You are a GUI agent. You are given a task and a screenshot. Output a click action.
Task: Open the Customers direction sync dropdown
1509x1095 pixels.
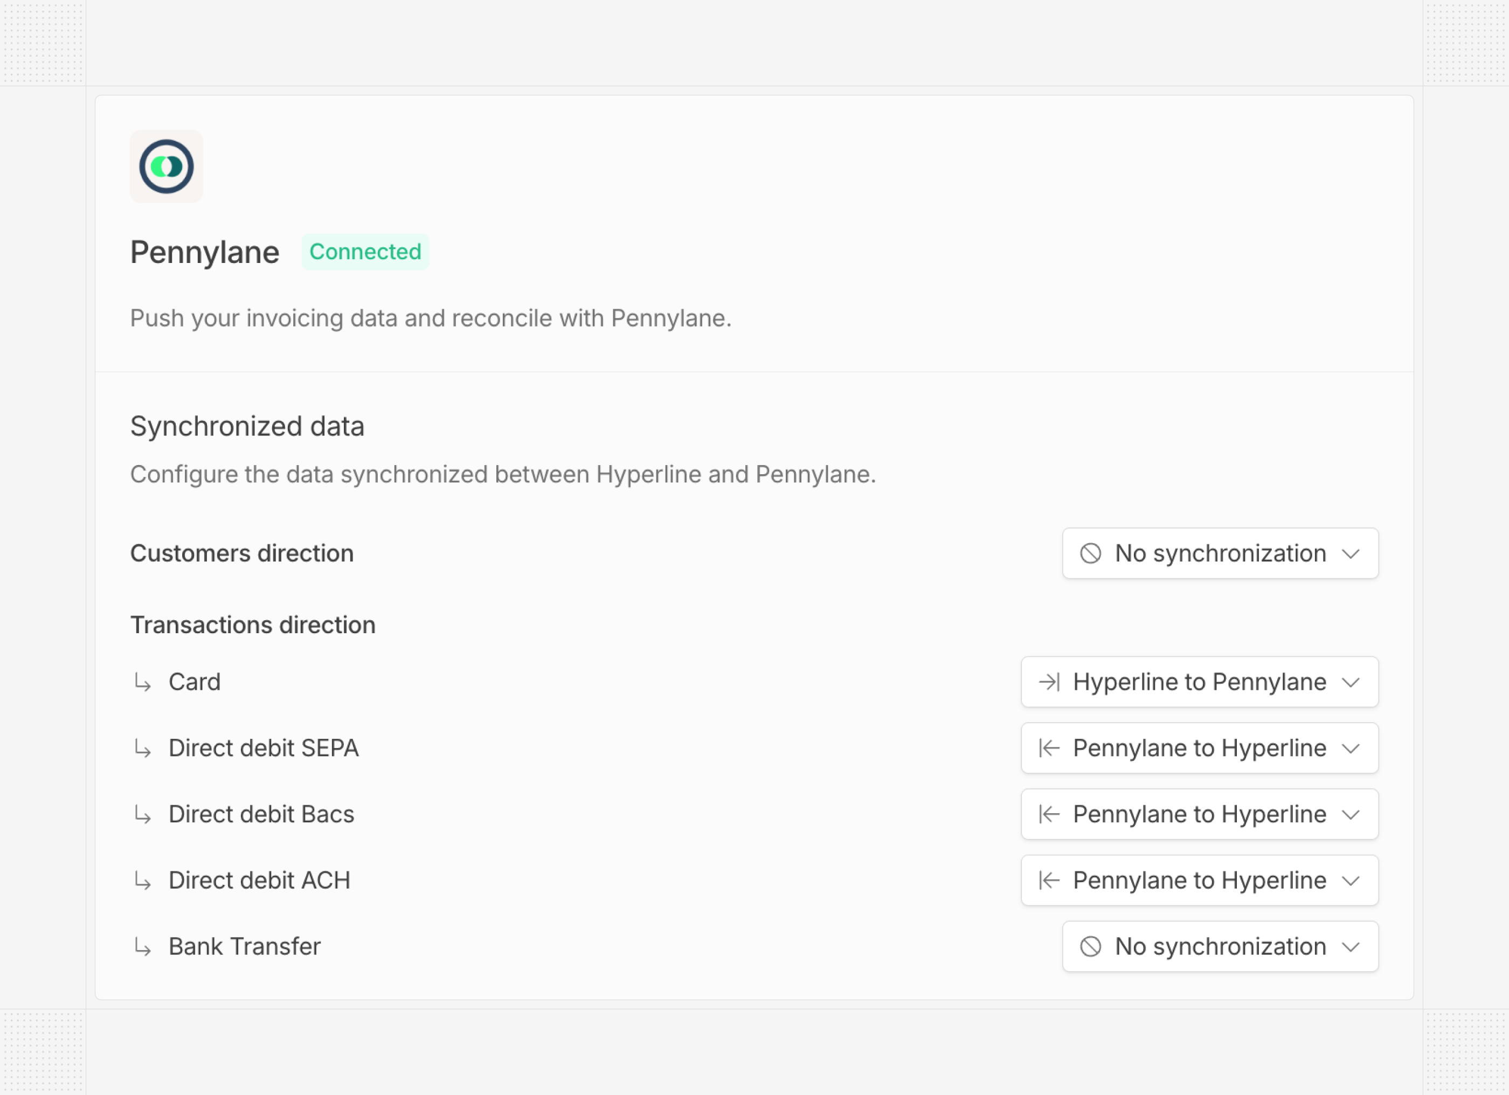tap(1220, 553)
